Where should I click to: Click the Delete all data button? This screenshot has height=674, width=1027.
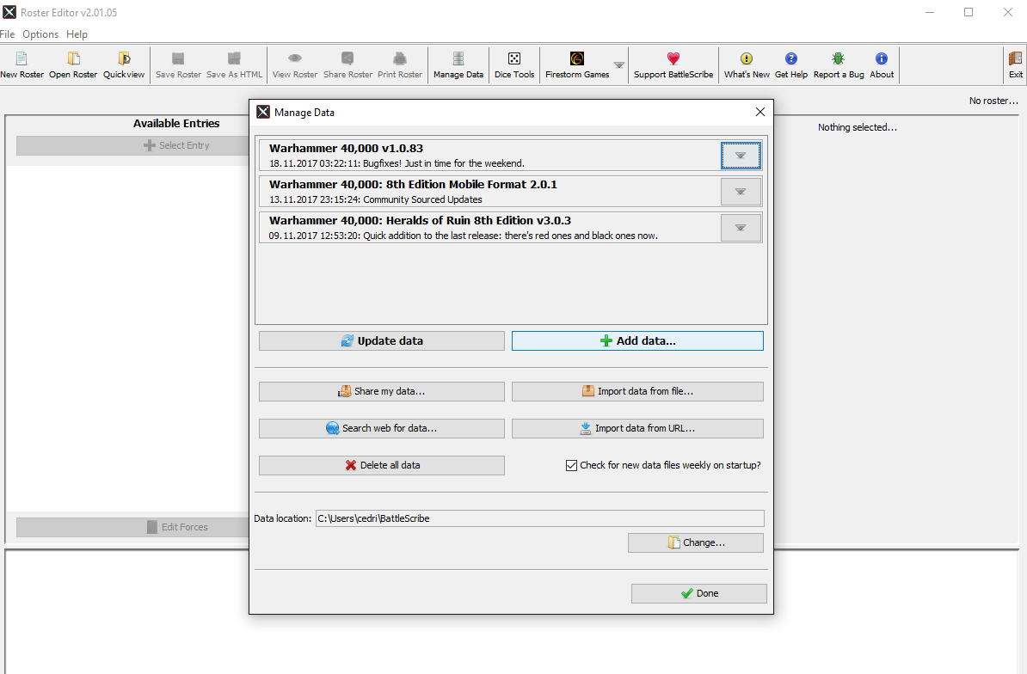click(382, 465)
